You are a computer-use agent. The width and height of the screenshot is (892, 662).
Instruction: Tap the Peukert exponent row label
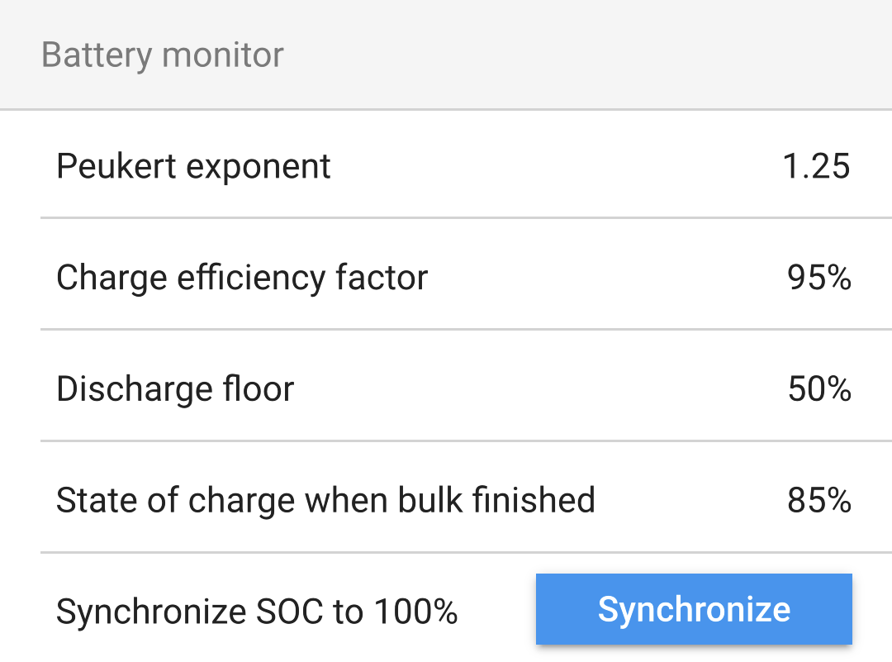(193, 165)
